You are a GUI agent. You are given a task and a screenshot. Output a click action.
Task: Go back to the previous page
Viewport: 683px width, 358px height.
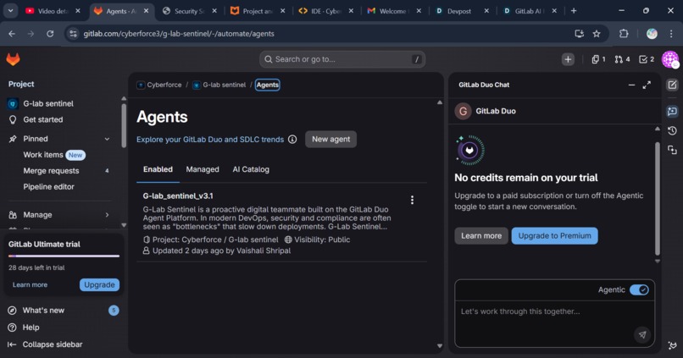click(x=12, y=34)
